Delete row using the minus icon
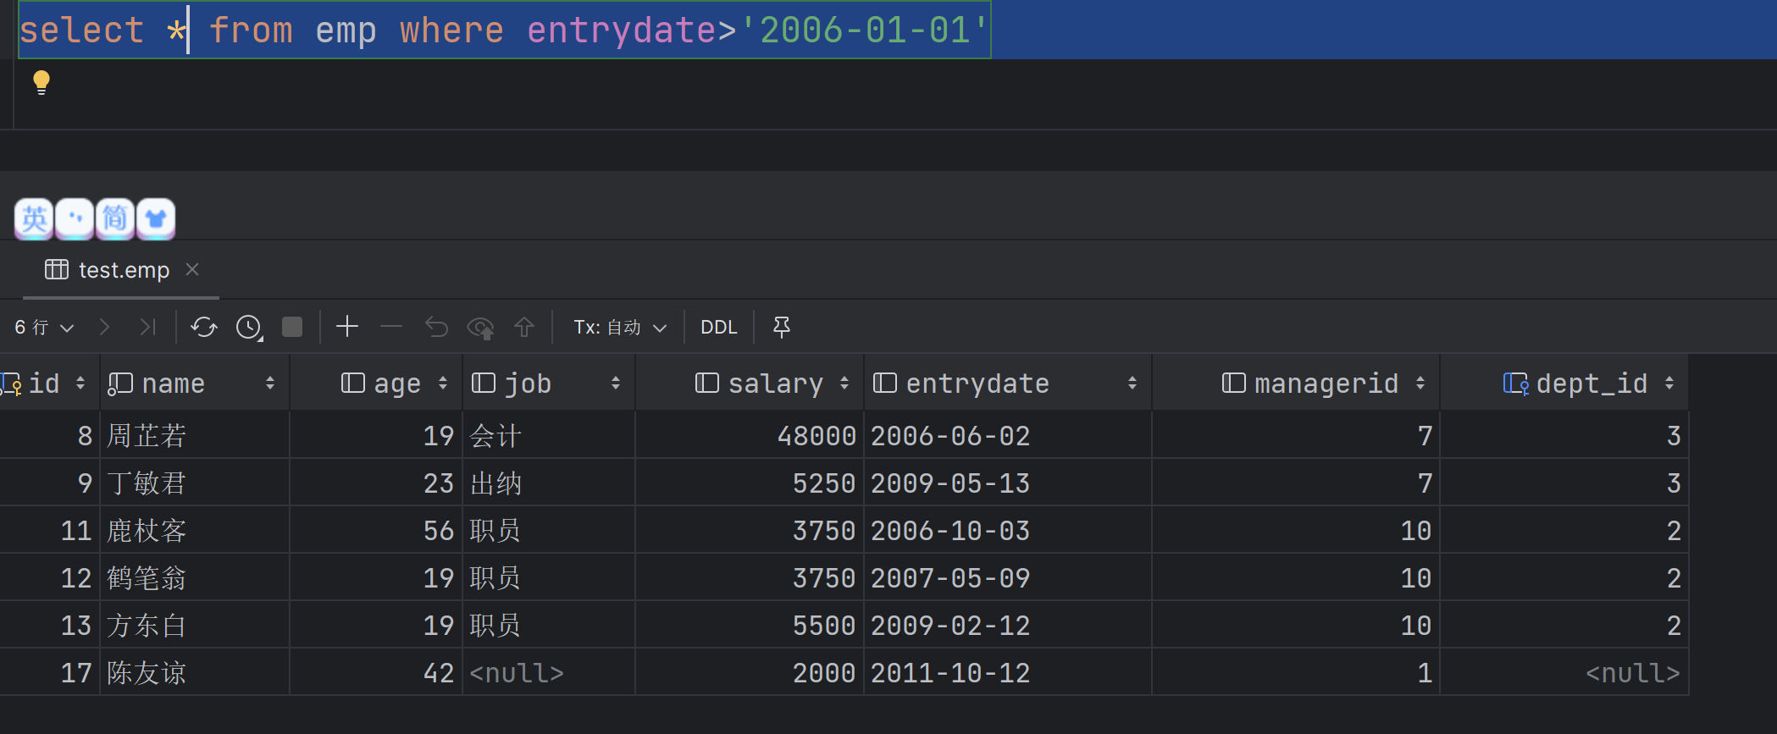The image size is (1777, 734). pos(391,326)
